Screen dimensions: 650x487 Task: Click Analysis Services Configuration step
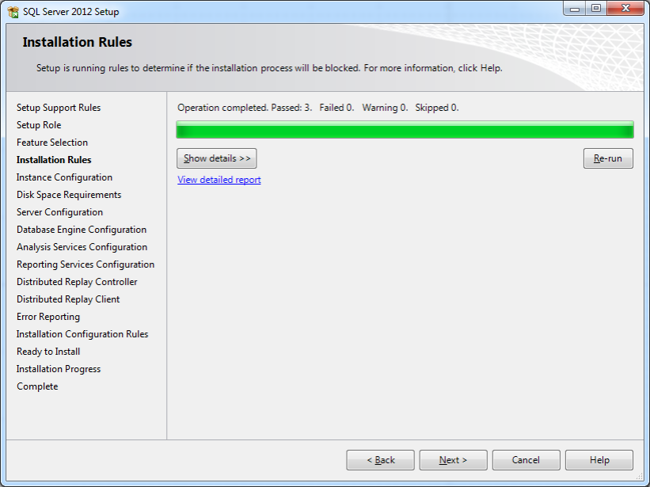point(82,247)
